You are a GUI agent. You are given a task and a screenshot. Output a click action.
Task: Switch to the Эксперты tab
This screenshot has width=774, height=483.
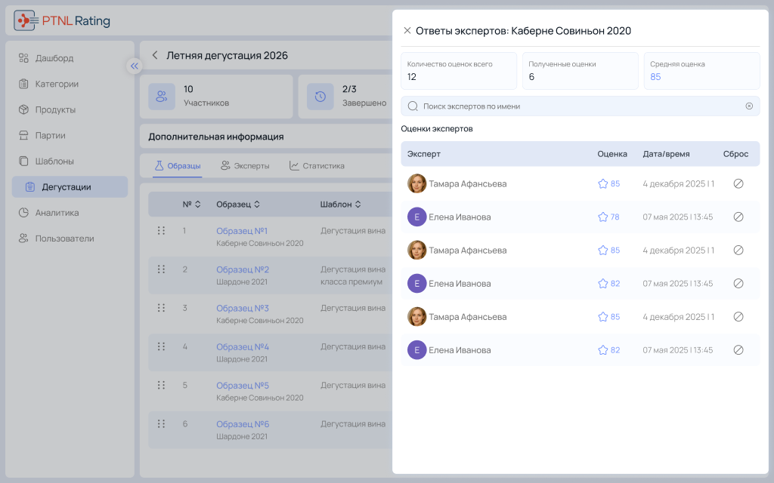245,165
